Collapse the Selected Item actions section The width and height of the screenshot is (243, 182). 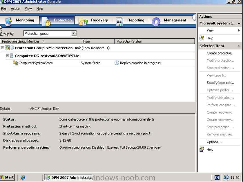(x=239, y=46)
